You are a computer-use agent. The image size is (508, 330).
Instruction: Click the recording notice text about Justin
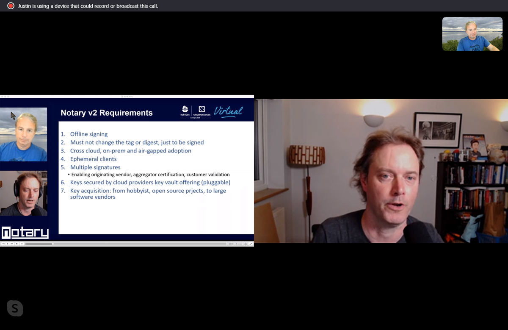88,6
